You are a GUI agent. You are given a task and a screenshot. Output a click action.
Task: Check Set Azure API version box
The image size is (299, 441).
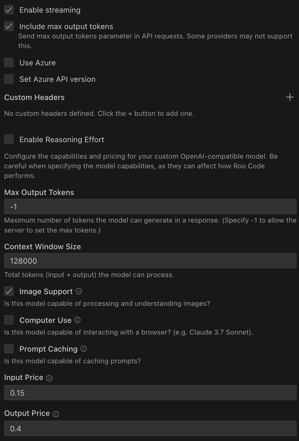coord(9,79)
